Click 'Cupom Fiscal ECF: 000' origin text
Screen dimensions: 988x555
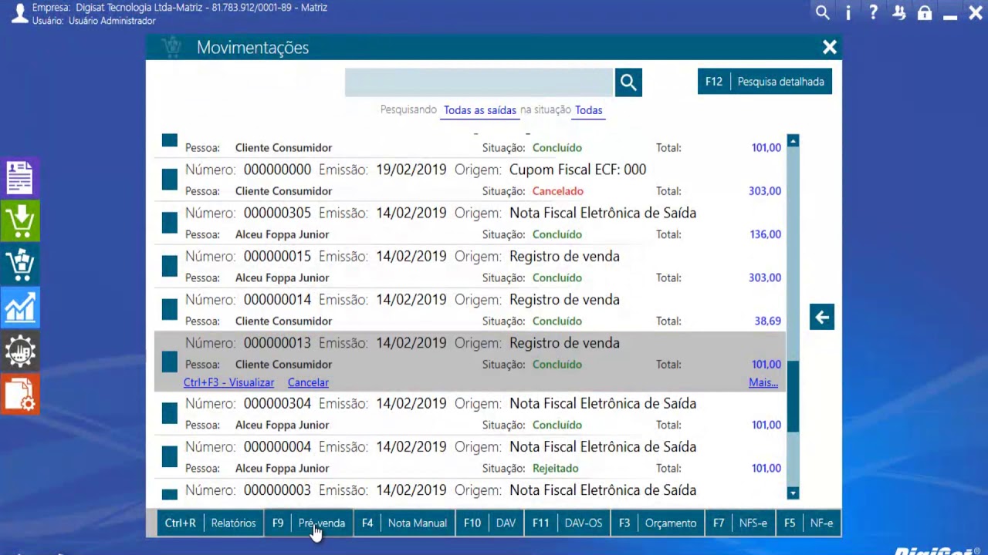coord(577,170)
